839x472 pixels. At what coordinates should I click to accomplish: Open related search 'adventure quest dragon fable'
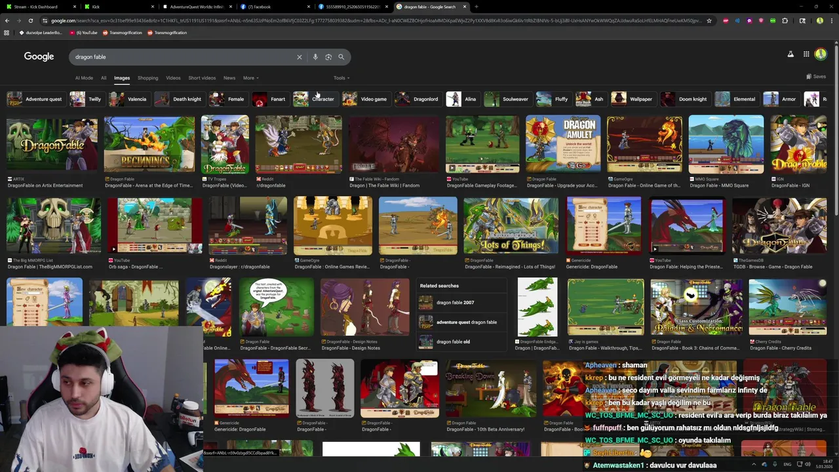pos(462,322)
